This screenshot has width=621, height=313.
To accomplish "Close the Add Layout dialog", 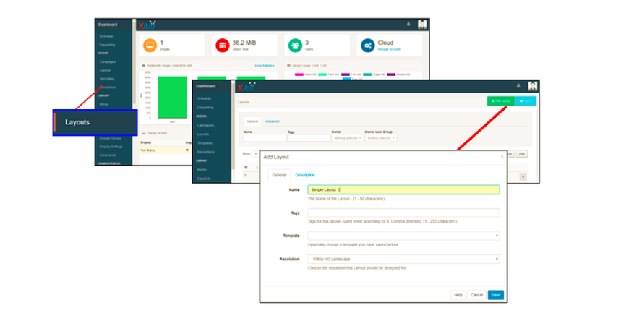I will point(502,155).
